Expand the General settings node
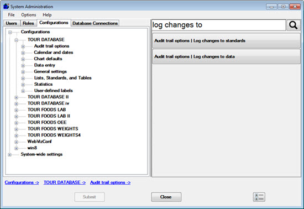The height and width of the screenshot is (209, 304). [23, 72]
